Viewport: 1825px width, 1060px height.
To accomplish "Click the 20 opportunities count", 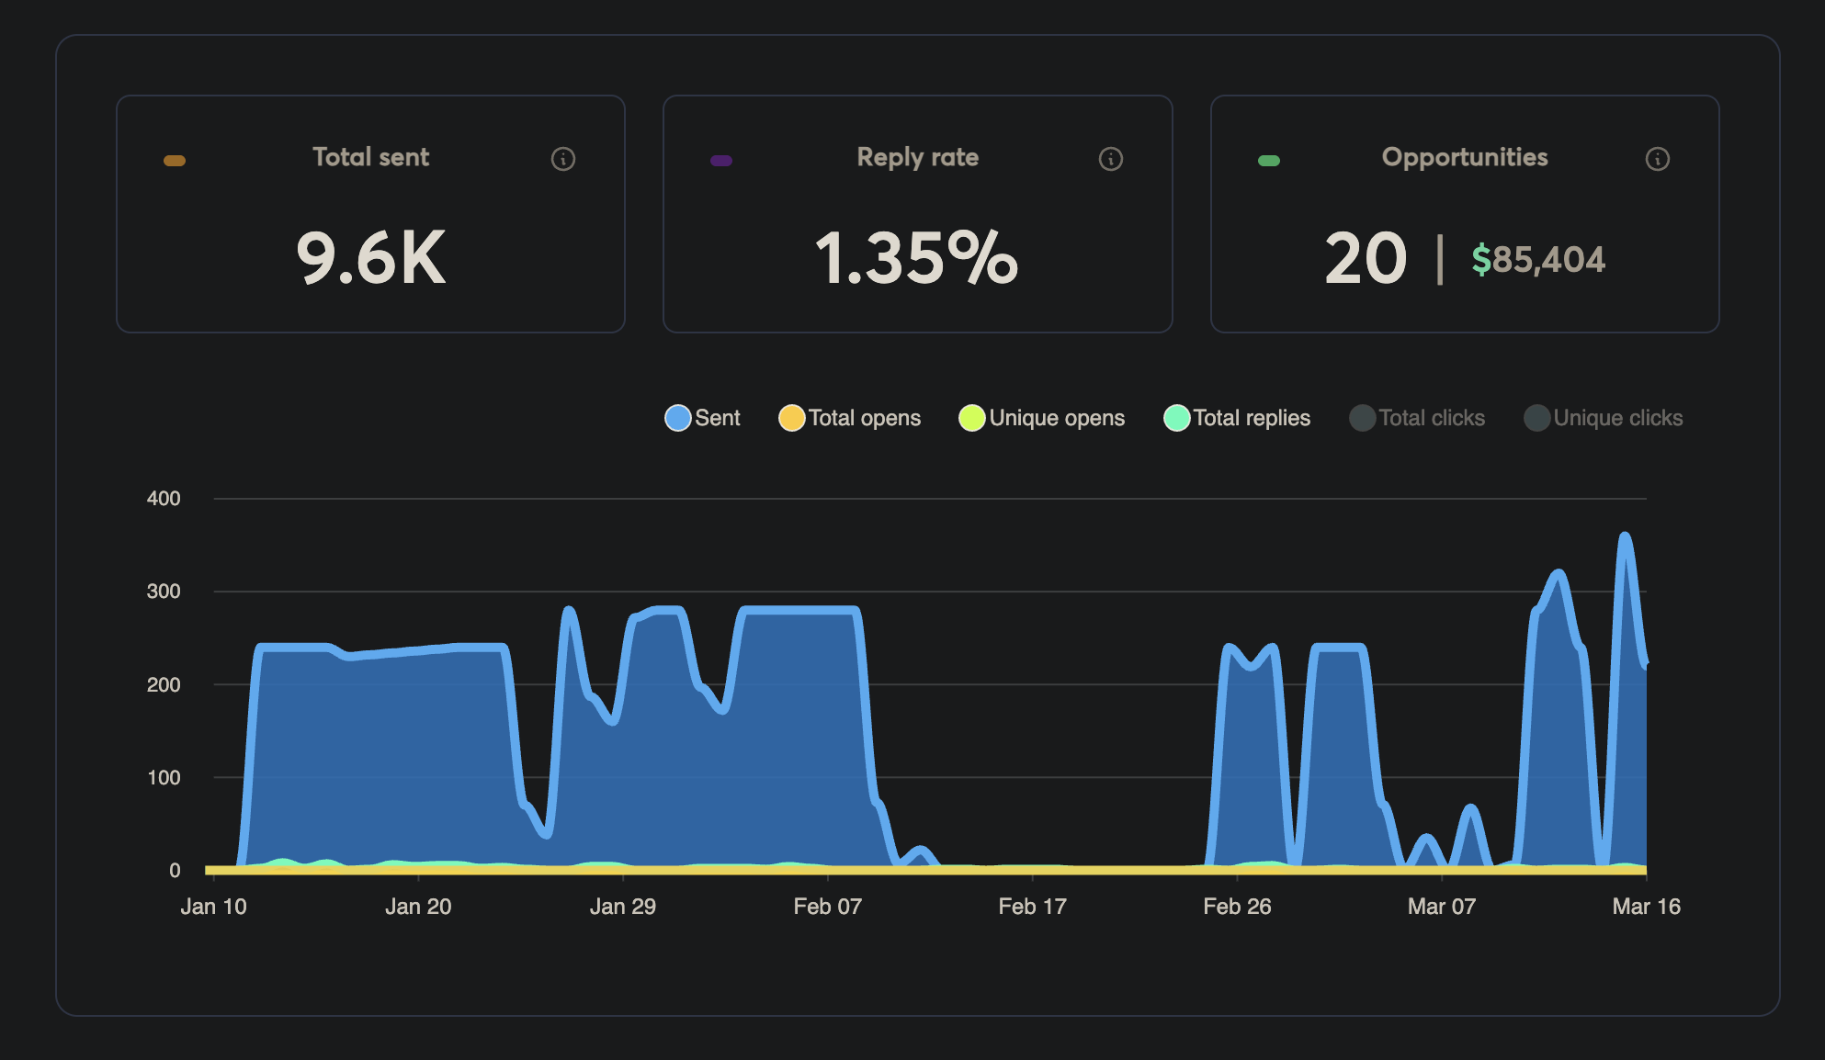I will (x=1365, y=259).
